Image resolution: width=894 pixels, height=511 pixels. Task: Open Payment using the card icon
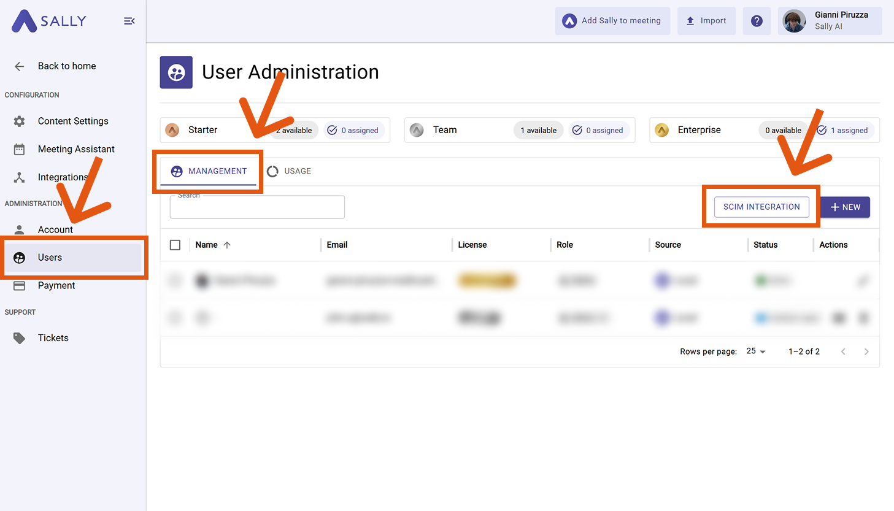tap(19, 285)
